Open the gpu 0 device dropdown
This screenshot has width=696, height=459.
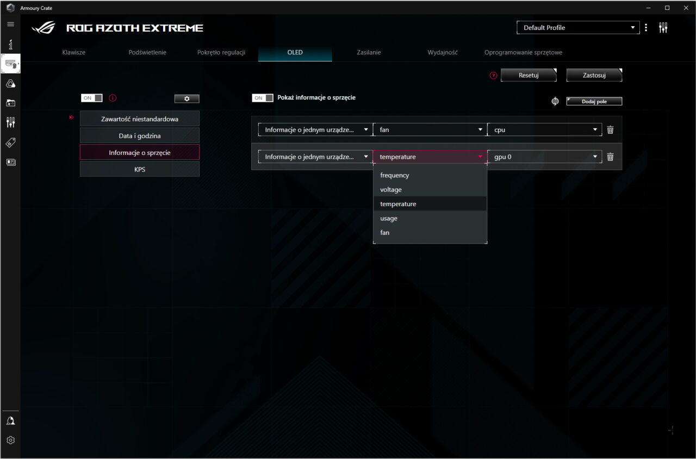click(545, 157)
